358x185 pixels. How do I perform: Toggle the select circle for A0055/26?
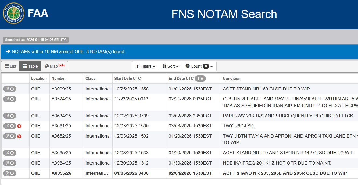[12, 173]
